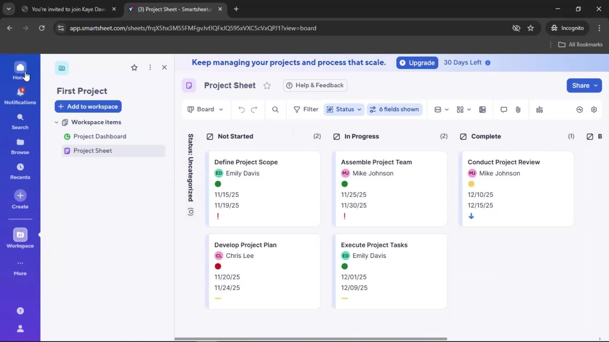
Task: Open the Board view dropdown
Action: (205, 110)
